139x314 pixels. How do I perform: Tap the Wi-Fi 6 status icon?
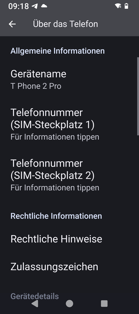click(x=118, y=6)
